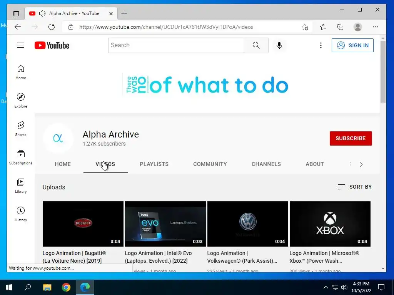
Task: Launch Google Chrome from taskbar
Action: coord(66,287)
